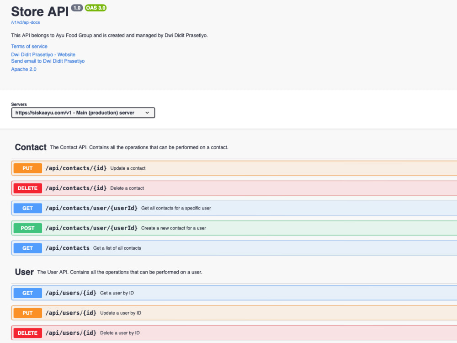
Task: Click the OAS 3.0 version badge
Action: 96,8
